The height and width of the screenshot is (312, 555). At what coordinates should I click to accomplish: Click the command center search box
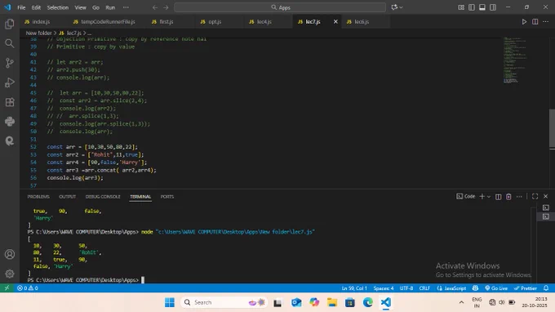[x=280, y=7]
